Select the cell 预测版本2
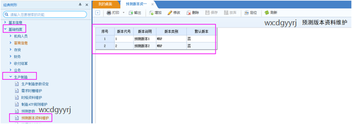The width and height of the screenshot is (352, 124). coord(145,46)
